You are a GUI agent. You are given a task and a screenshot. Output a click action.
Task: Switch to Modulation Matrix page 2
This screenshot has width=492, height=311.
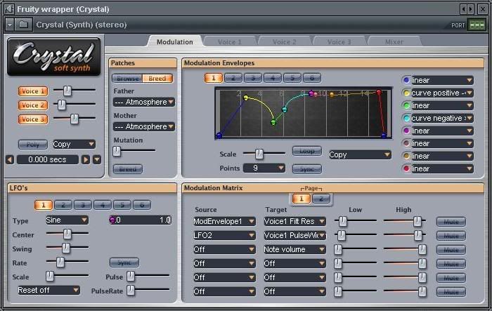pos(321,199)
